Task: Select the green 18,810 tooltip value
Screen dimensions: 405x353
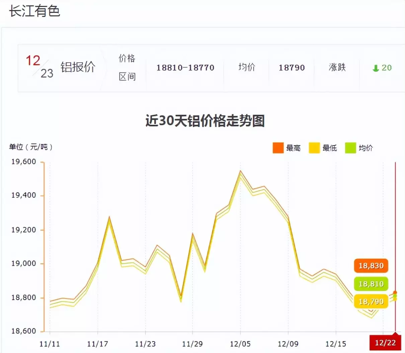Action: point(371,284)
